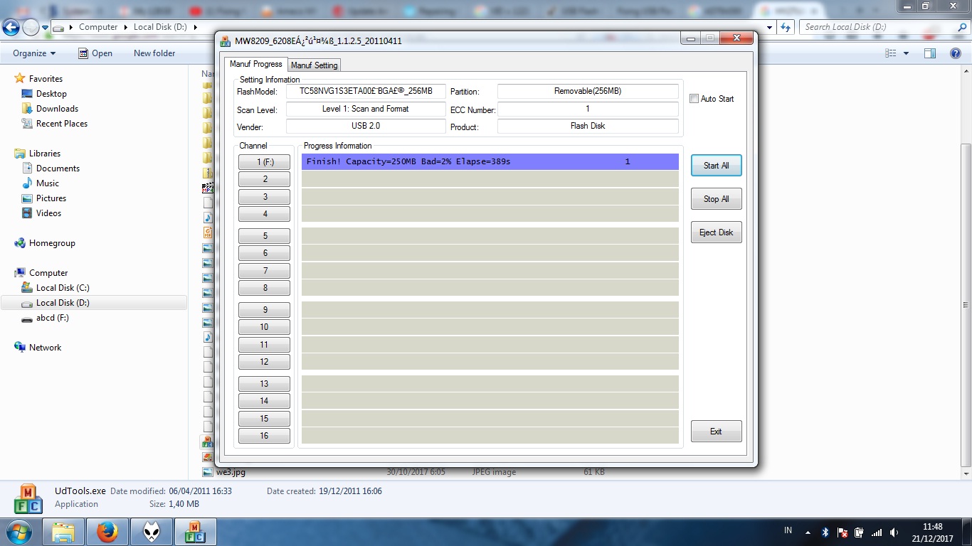
Task: Open the change-view dropdown in Explorer toolbar
Action: click(x=905, y=53)
